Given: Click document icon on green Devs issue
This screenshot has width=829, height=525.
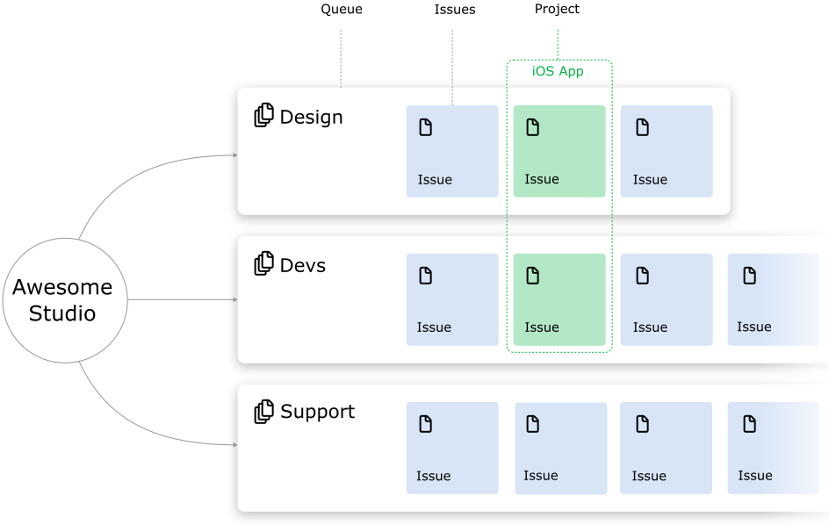Looking at the screenshot, I should [532, 276].
